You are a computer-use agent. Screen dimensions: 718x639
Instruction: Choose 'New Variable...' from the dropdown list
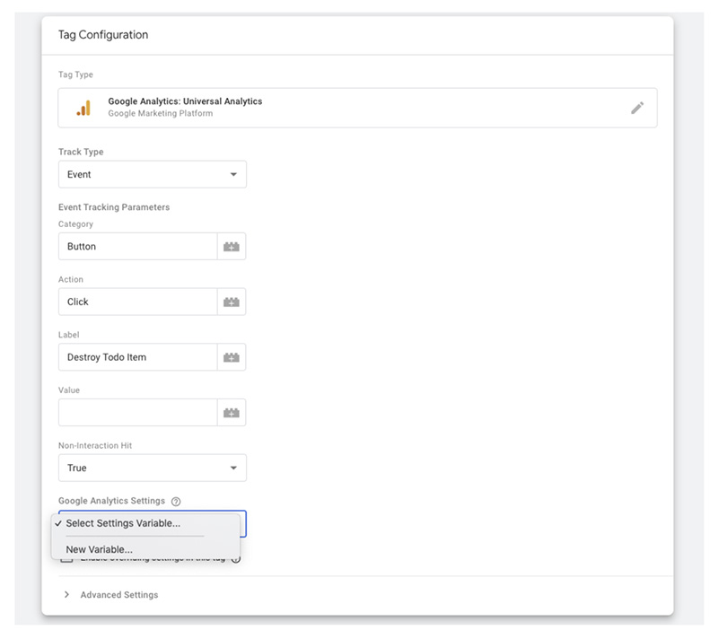click(145, 550)
